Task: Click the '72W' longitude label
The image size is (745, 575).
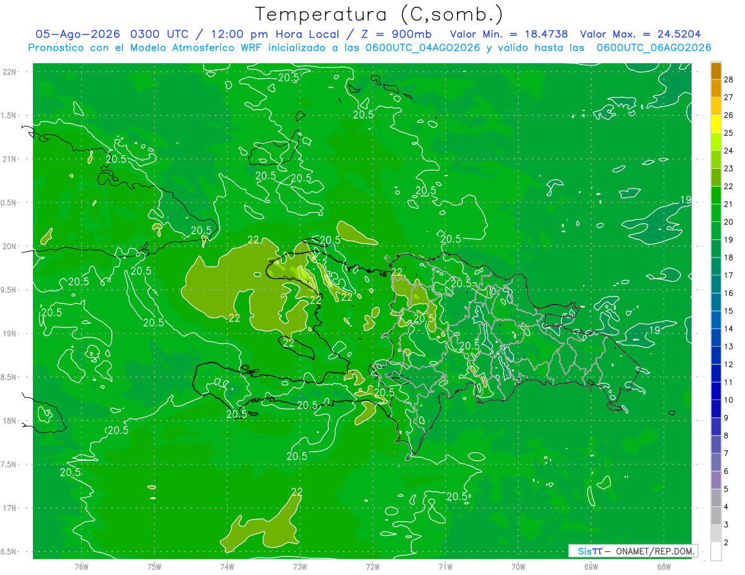Action: [372, 567]
